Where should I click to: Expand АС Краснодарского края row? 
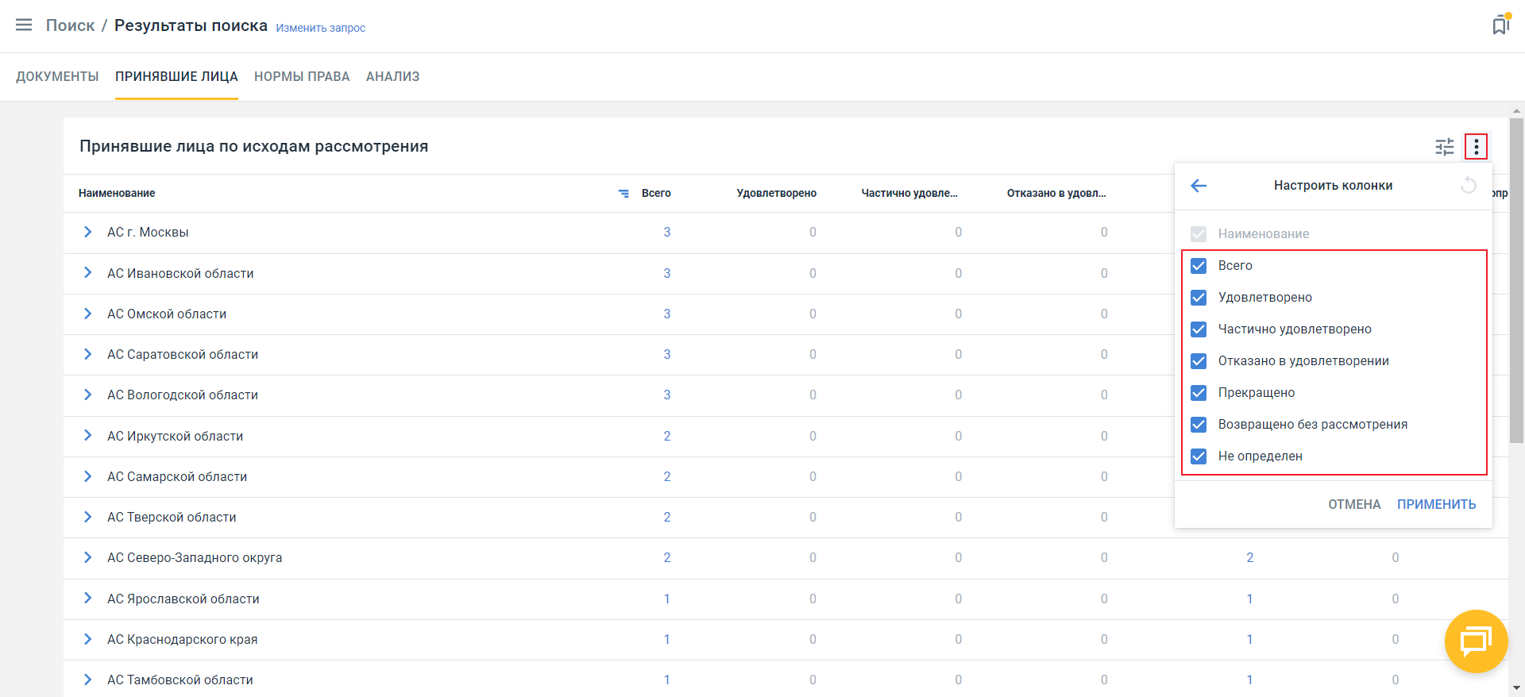point(87,639)
